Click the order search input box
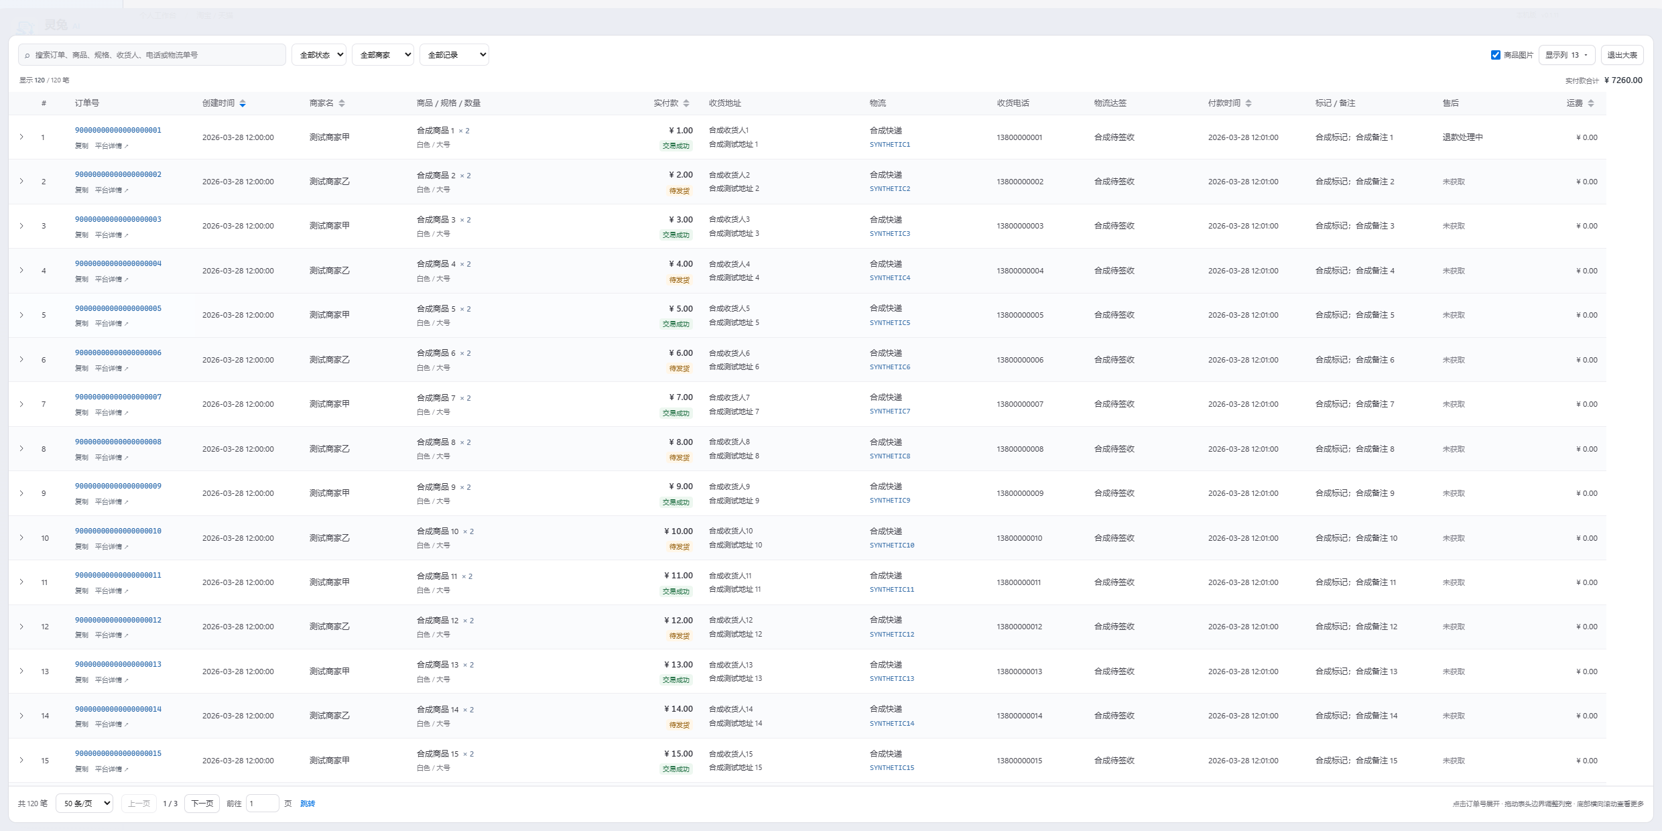 [x=152, y=55]
